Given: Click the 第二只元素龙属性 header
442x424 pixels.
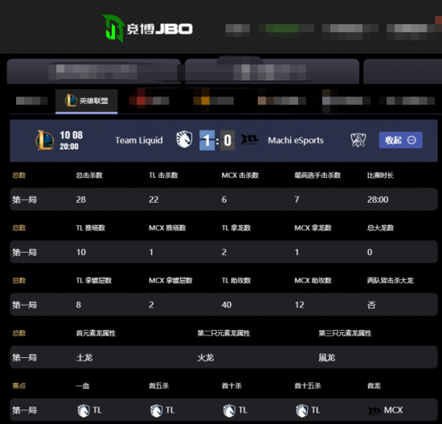Looking at the screenshot, I should click(223, 333).
